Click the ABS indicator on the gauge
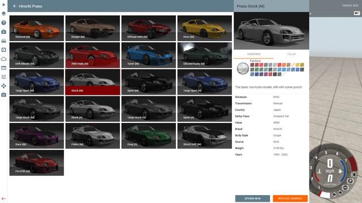The width and height of the screenshot is (362, 203). click(346, 188)
